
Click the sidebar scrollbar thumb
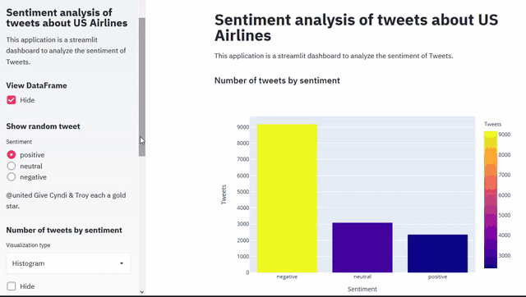142,87
